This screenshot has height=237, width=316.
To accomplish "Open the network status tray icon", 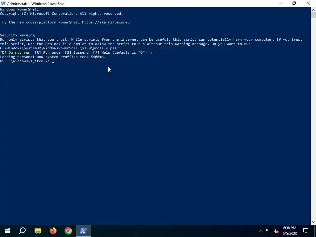I will pyautogui.click(x=269, y=231).
